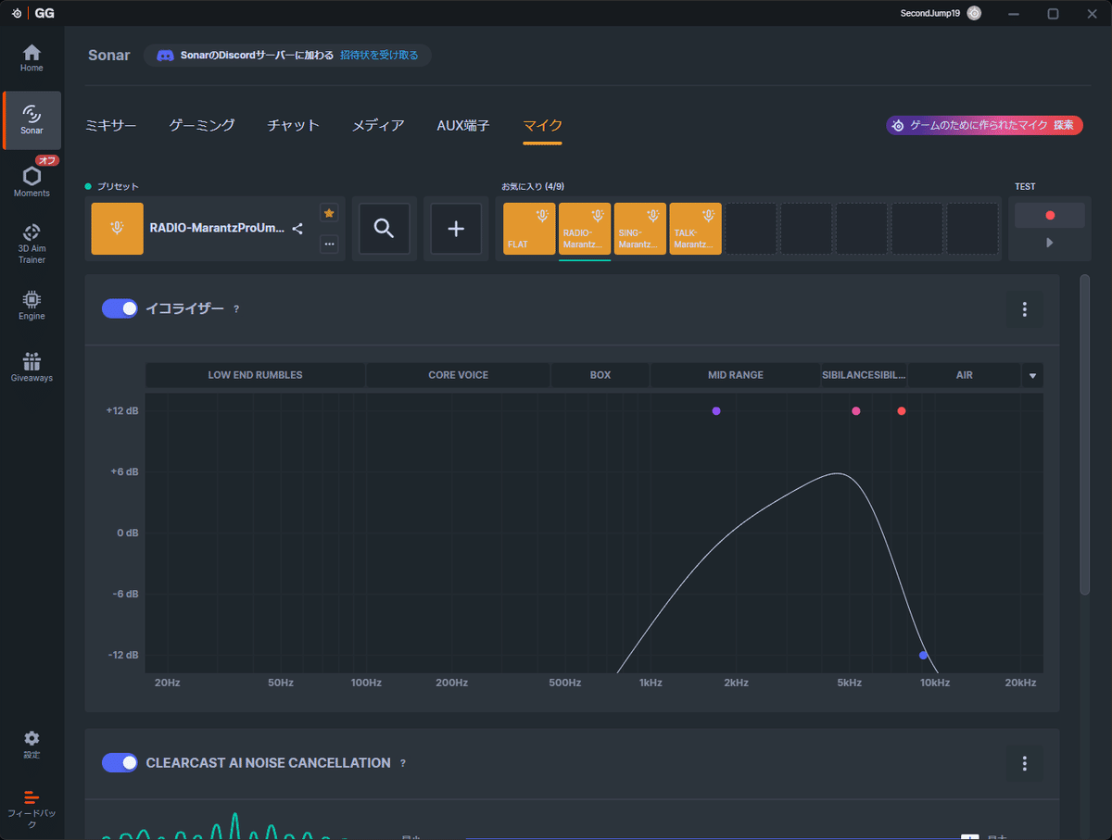Open Moments in the sidebar
Image resolution: width=1112 pixels, height=840 pixels.
[32, 182]
